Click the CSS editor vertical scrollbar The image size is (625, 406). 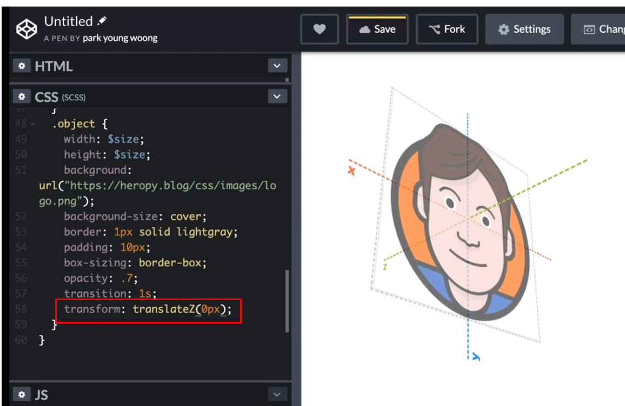[287, 301]
